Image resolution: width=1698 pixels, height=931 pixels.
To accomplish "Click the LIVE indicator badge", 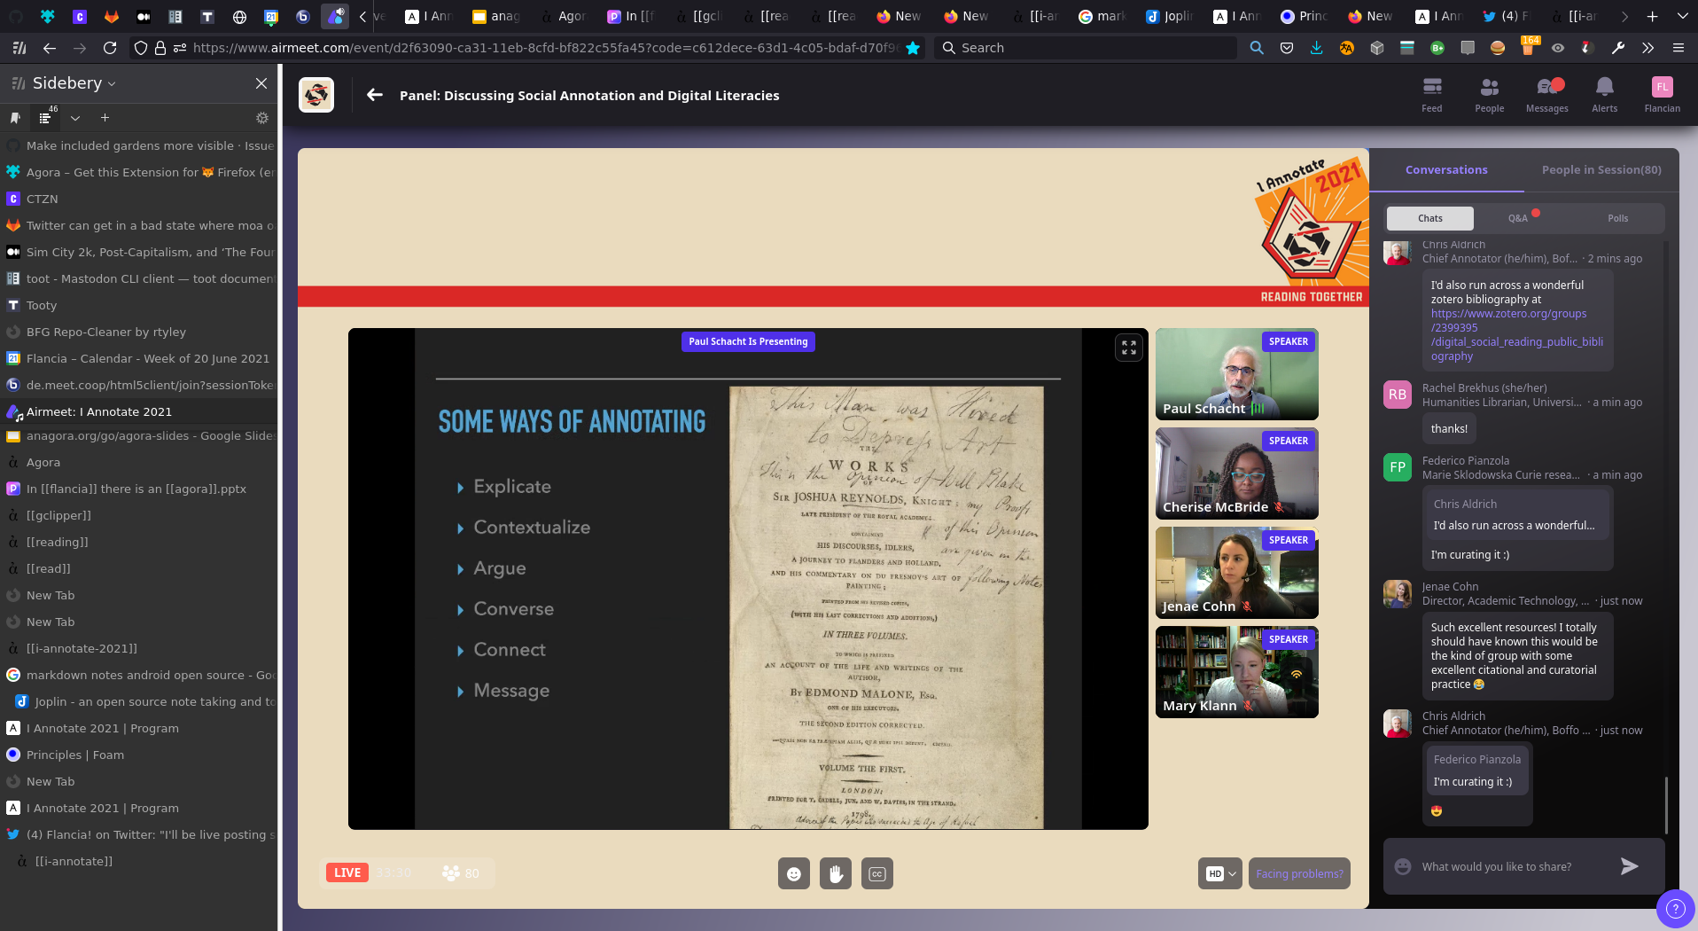I will [347, 872].
